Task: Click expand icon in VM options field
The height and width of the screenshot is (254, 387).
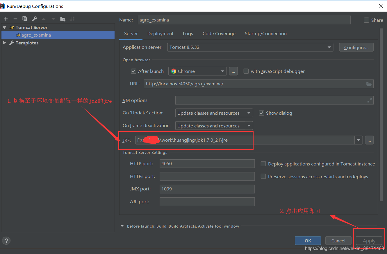Action: pyautogui.click(x=370, y=100)
